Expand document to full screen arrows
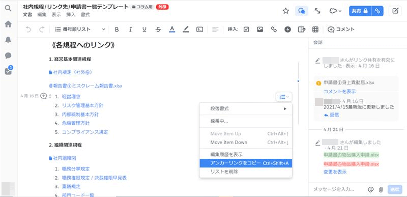The width and height of the screenshot is (407, 197). point(317,11)
